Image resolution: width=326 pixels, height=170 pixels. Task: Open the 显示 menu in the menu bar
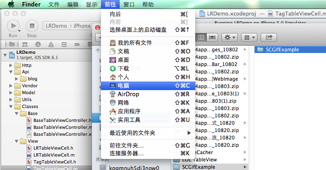pyautogui.click(x=92, y=4)
